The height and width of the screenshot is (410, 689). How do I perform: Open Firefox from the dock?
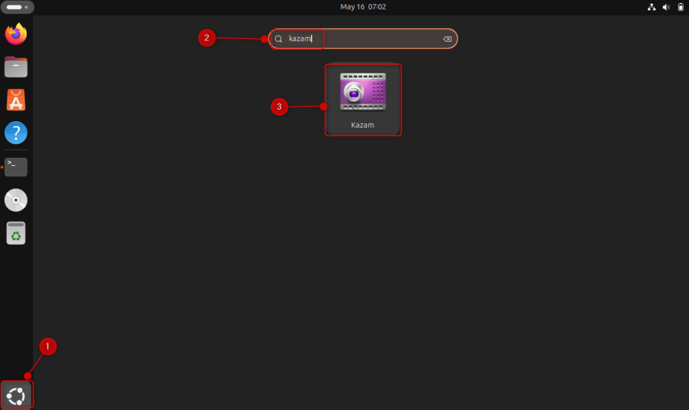coord(15,33)
